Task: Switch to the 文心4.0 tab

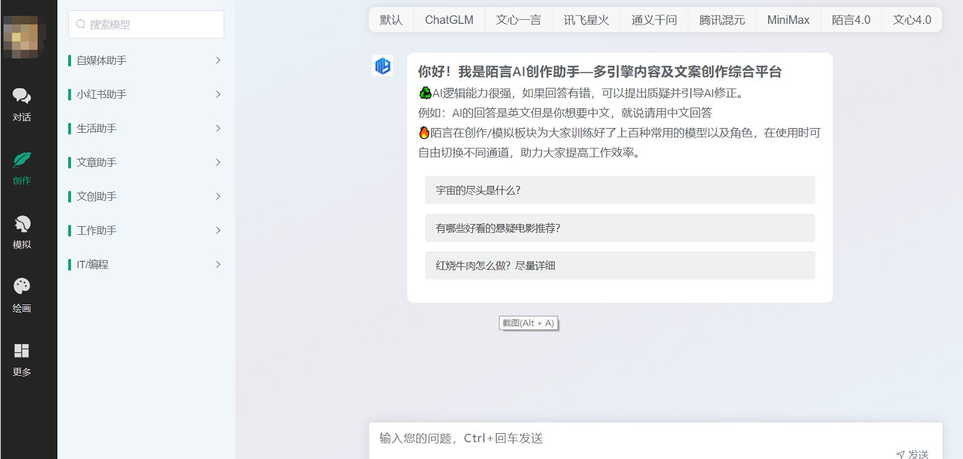Action: (x=912, y=20)
